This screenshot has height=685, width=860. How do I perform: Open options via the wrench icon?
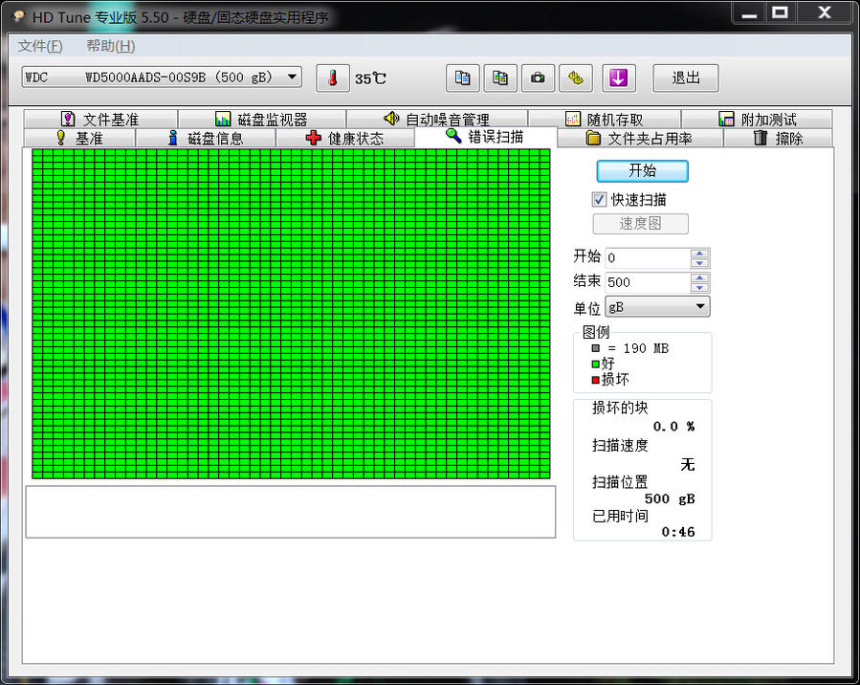[575, 78]
